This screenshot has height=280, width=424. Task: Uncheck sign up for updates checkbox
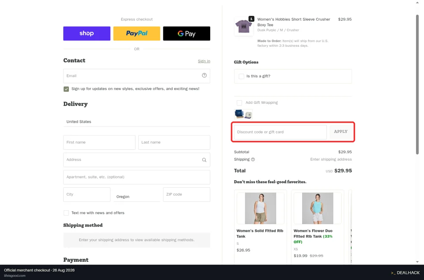[x=66, y=89]
